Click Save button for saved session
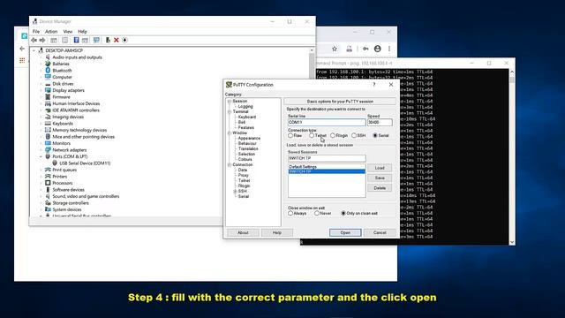 380,178
